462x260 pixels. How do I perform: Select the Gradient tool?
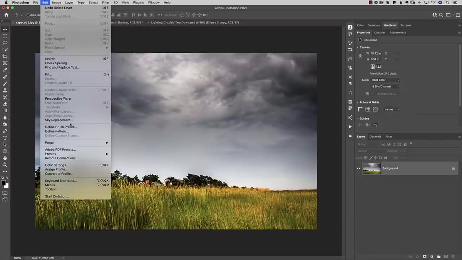[x=5, y=111]
